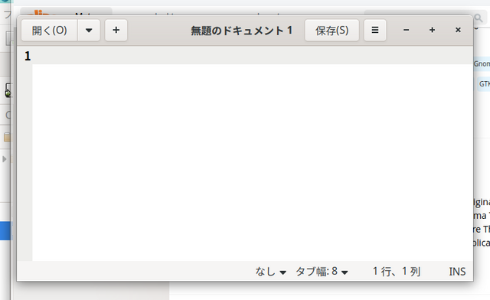Maximize the gedit window
This screenshot has height=300, width=490.
point(432,31)
